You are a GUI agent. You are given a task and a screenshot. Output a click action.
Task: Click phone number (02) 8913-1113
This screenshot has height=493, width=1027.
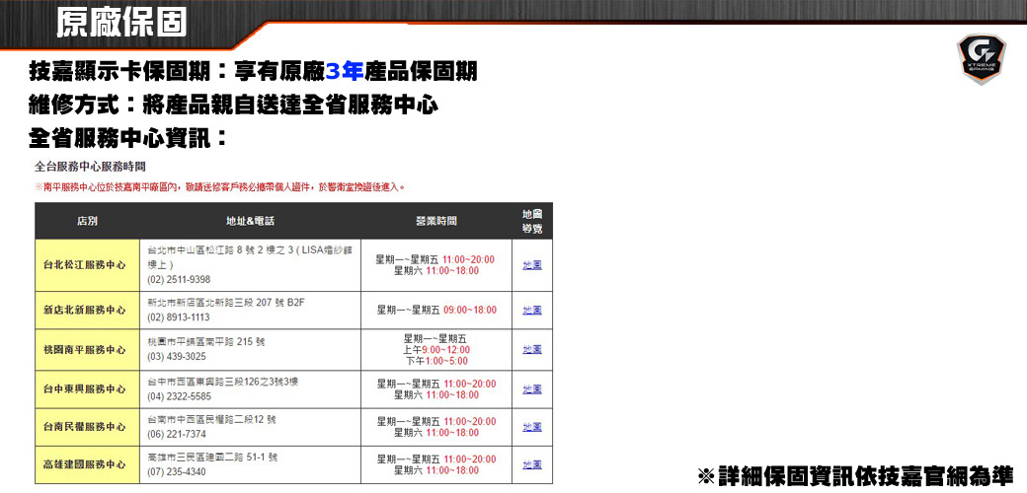point(179,317)
